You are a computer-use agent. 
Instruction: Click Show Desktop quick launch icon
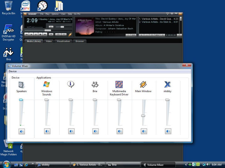tap(16, 165)
